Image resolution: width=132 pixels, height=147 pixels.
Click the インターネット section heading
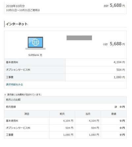17,24
